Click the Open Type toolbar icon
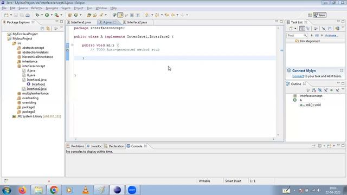The image size is (347, 195). pos(89,15)
